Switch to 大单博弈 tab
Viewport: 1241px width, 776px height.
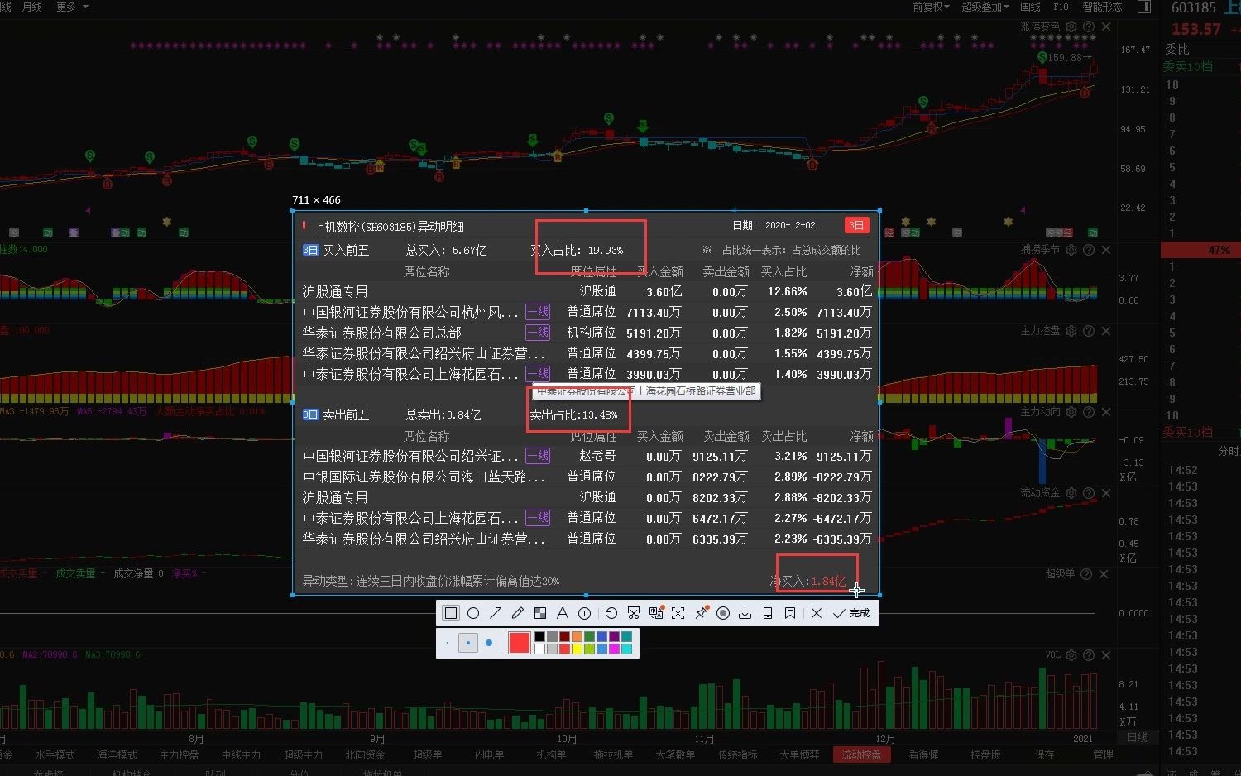click(x=799, y=754)
